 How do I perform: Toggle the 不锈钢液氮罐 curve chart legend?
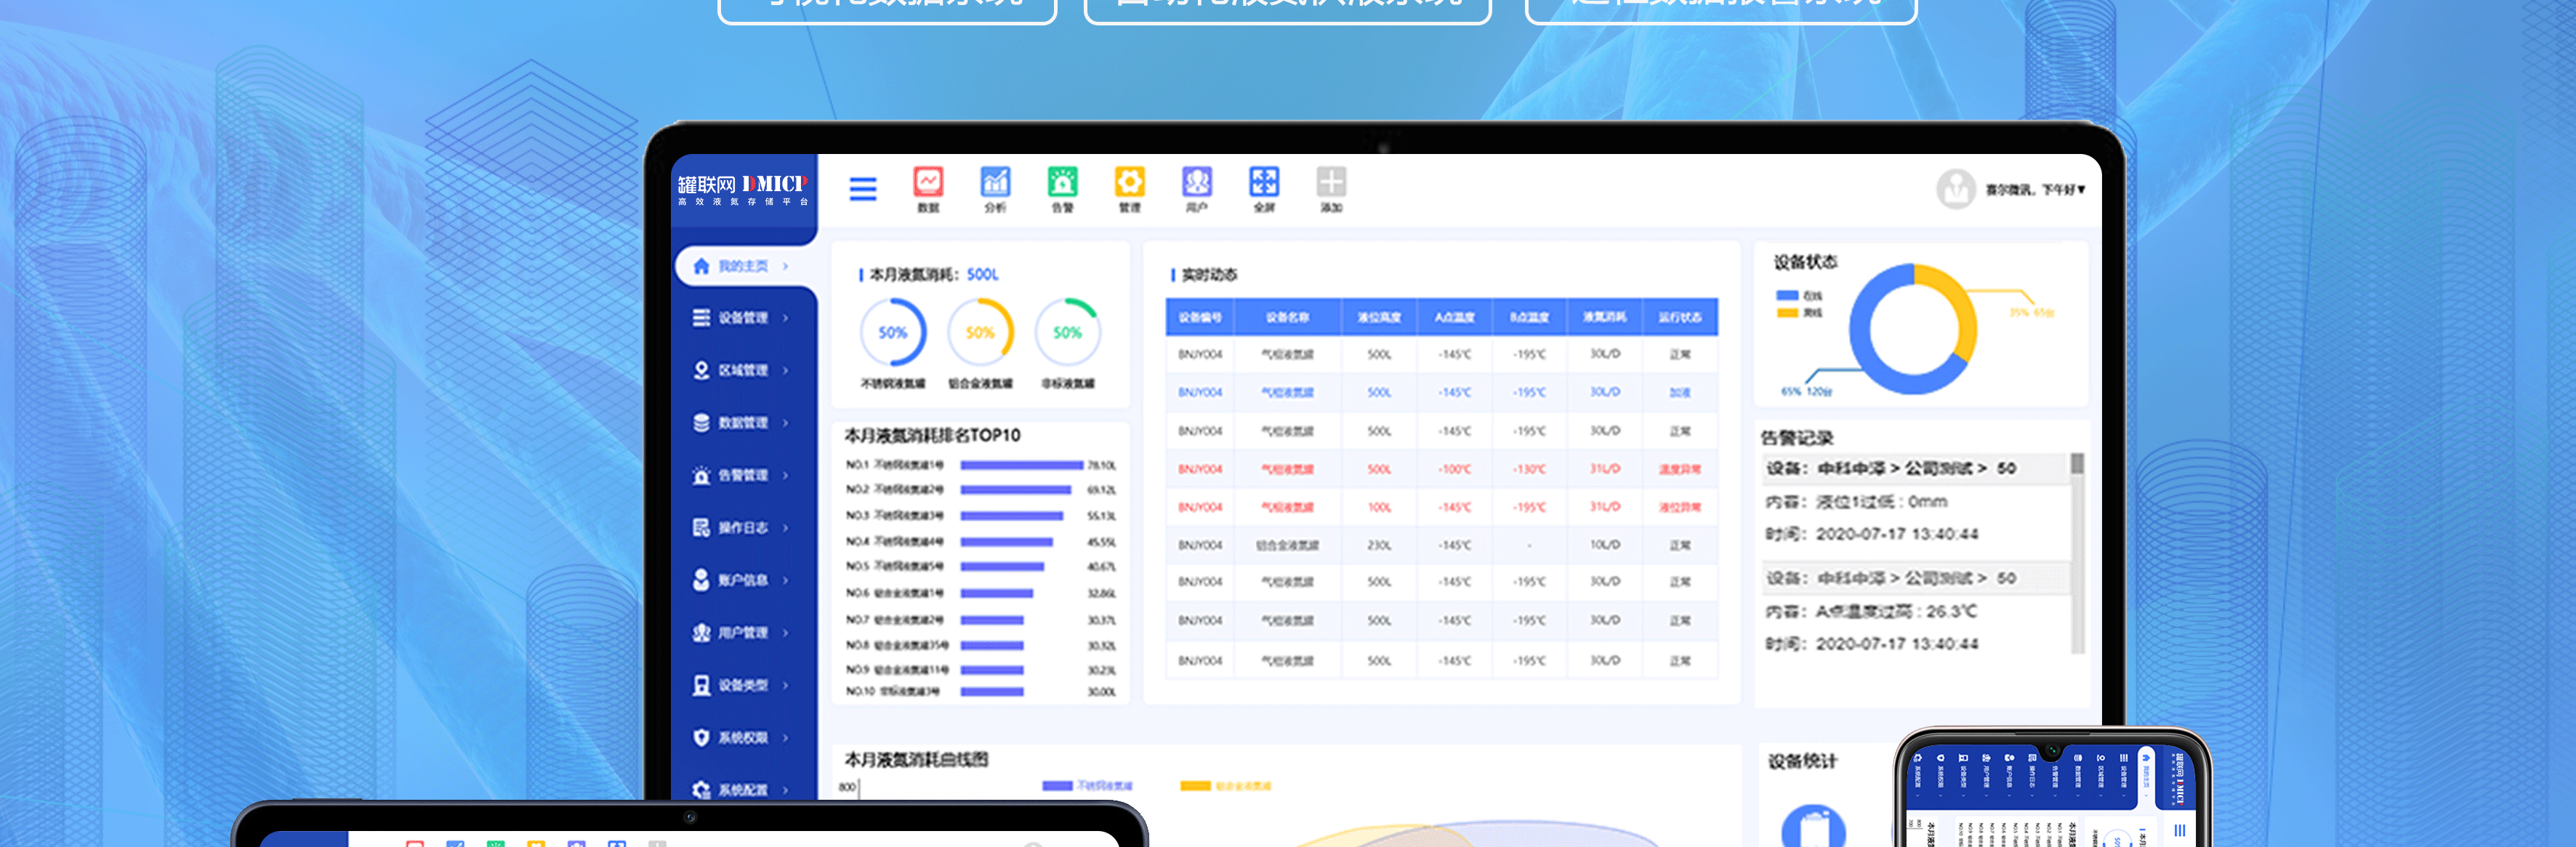(x=1087, y=786)
